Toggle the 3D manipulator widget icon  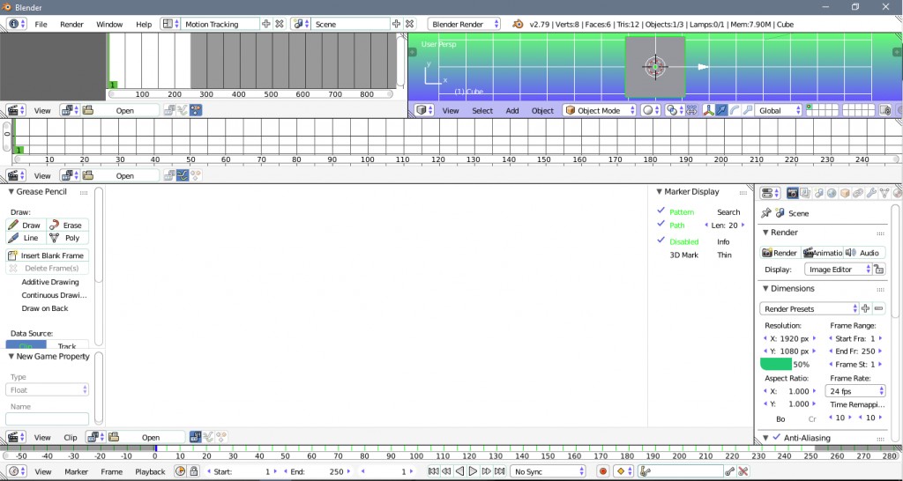(x=707, y=111)
